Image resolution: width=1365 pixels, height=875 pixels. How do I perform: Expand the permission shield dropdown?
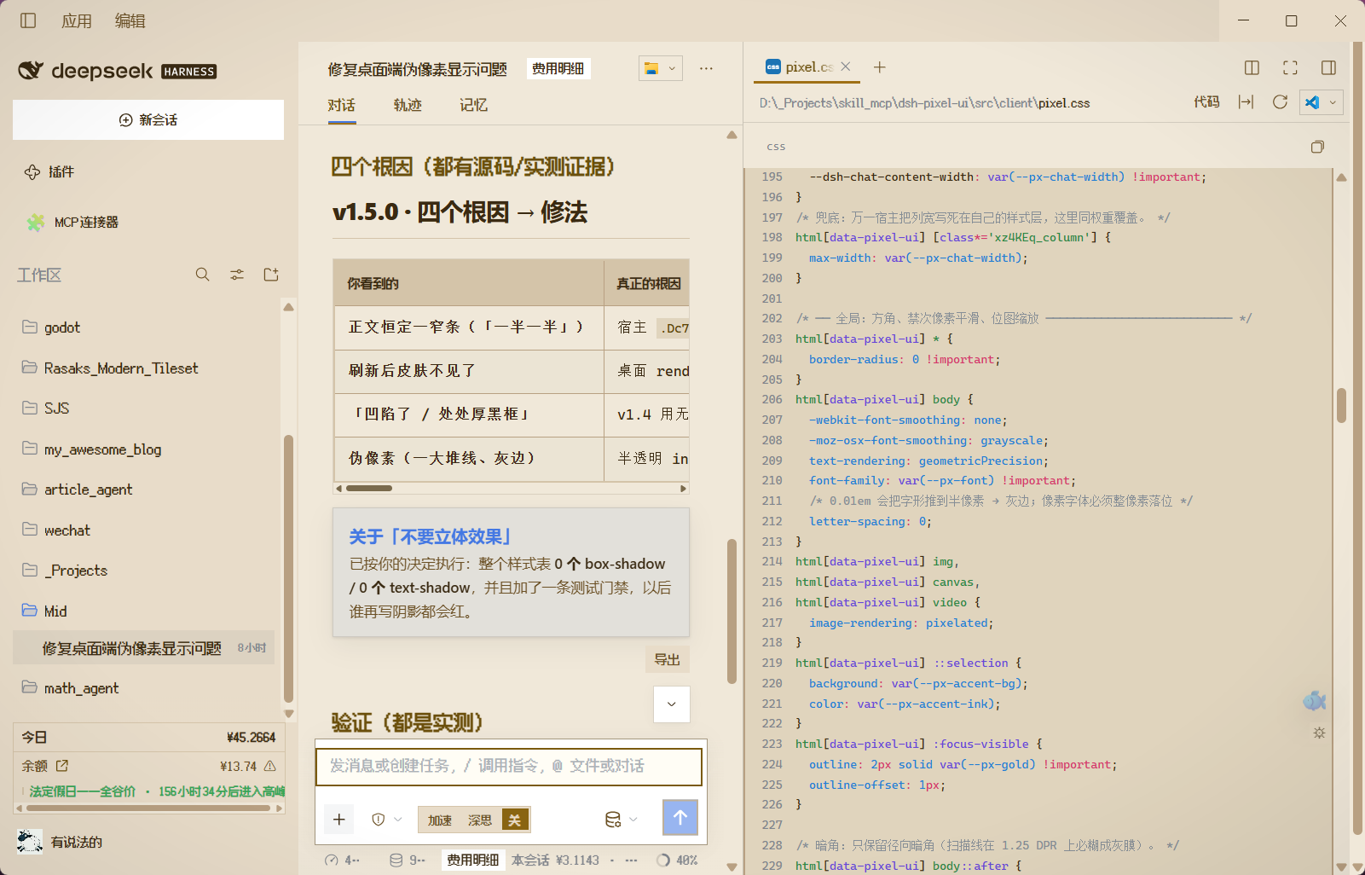(387, 820)
